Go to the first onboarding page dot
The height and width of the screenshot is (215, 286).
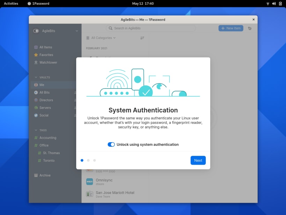82,160
